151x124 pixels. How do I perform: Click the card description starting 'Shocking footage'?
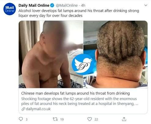79,101
